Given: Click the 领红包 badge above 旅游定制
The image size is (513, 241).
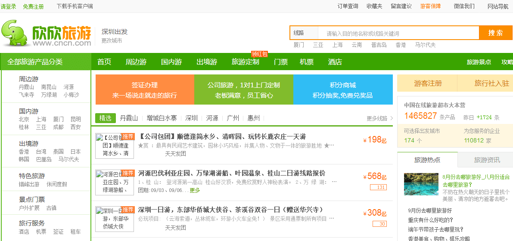Looking at the screenshot, I should 259,54.
